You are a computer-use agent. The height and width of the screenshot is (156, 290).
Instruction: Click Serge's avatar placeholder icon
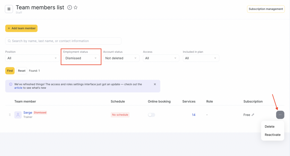pyautogui.click(x=18, y=115)
